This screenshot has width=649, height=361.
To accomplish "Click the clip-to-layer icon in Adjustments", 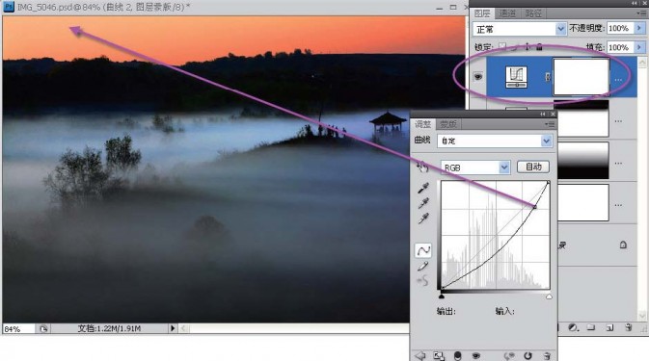I will point(457,355).
